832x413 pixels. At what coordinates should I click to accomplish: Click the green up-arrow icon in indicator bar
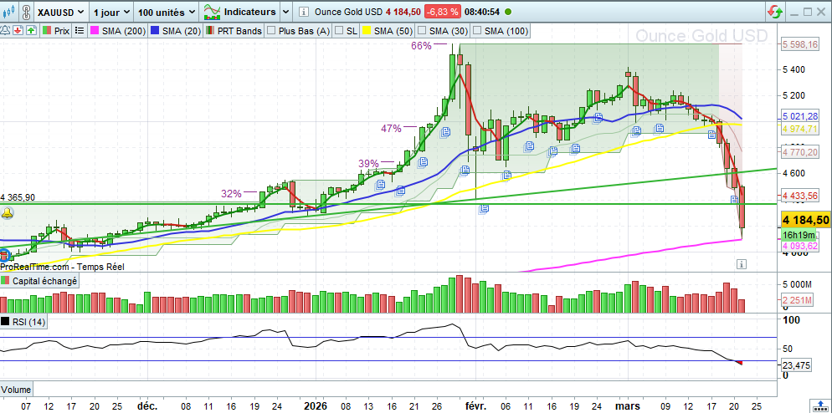pos(31,31)
